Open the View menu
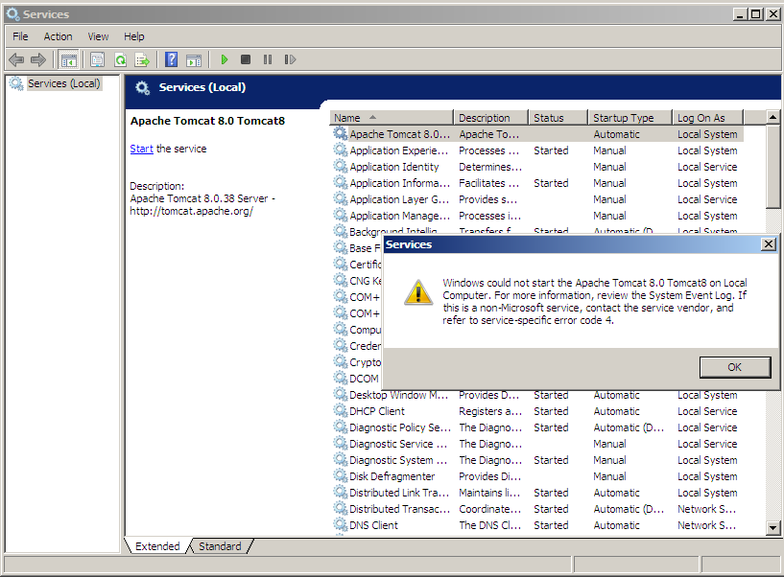784x577 pixels. pyautogui.click(x=98, y=36)
